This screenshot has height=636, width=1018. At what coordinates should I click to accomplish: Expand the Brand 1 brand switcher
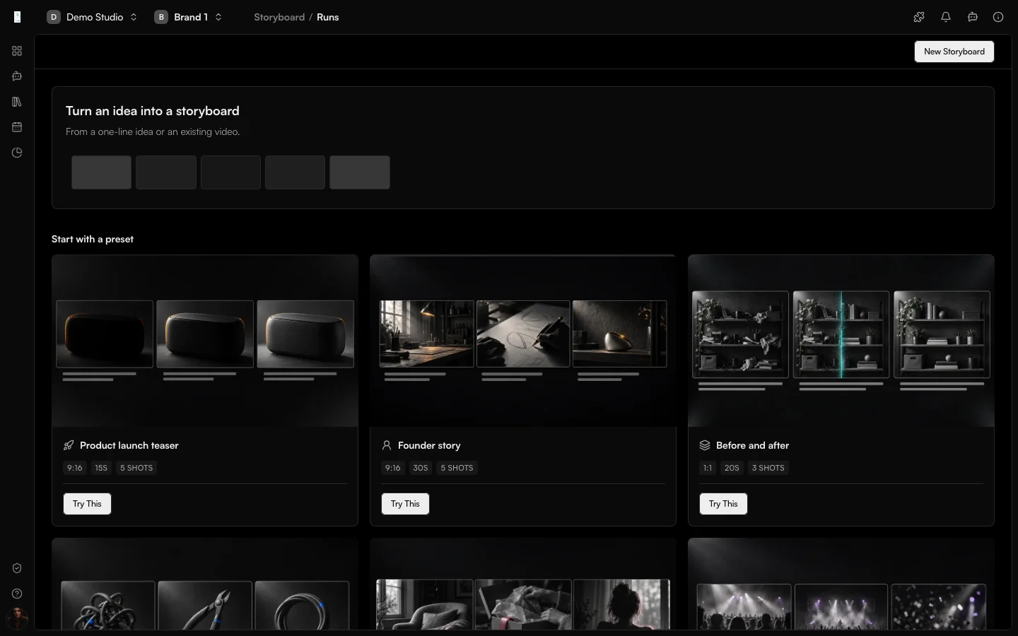189,17
